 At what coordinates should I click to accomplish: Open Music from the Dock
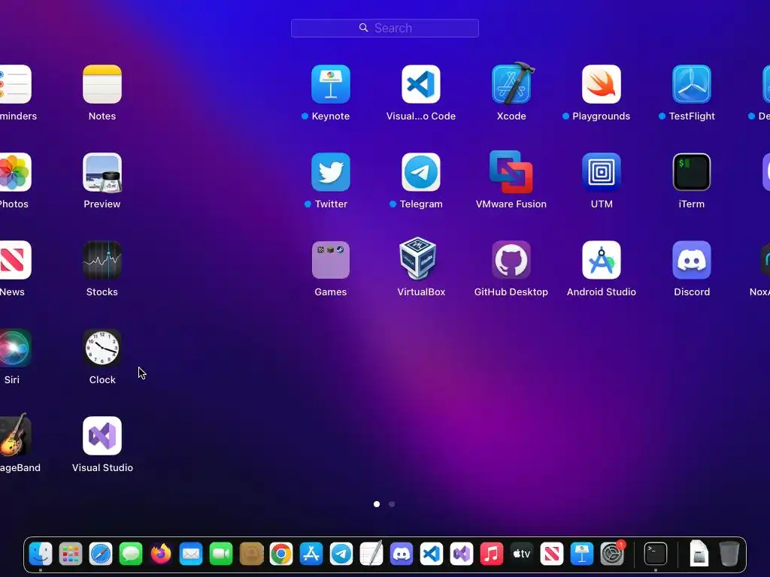pos(492,554)
